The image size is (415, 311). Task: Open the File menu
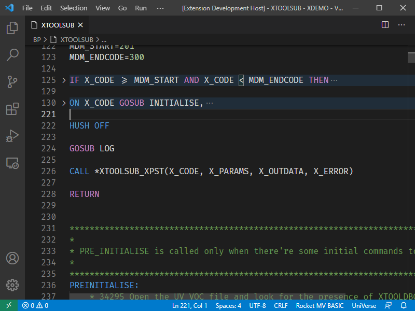tap(27, 8)
